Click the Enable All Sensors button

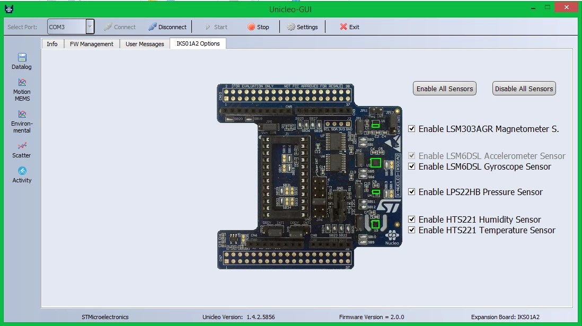pos(445,89)
